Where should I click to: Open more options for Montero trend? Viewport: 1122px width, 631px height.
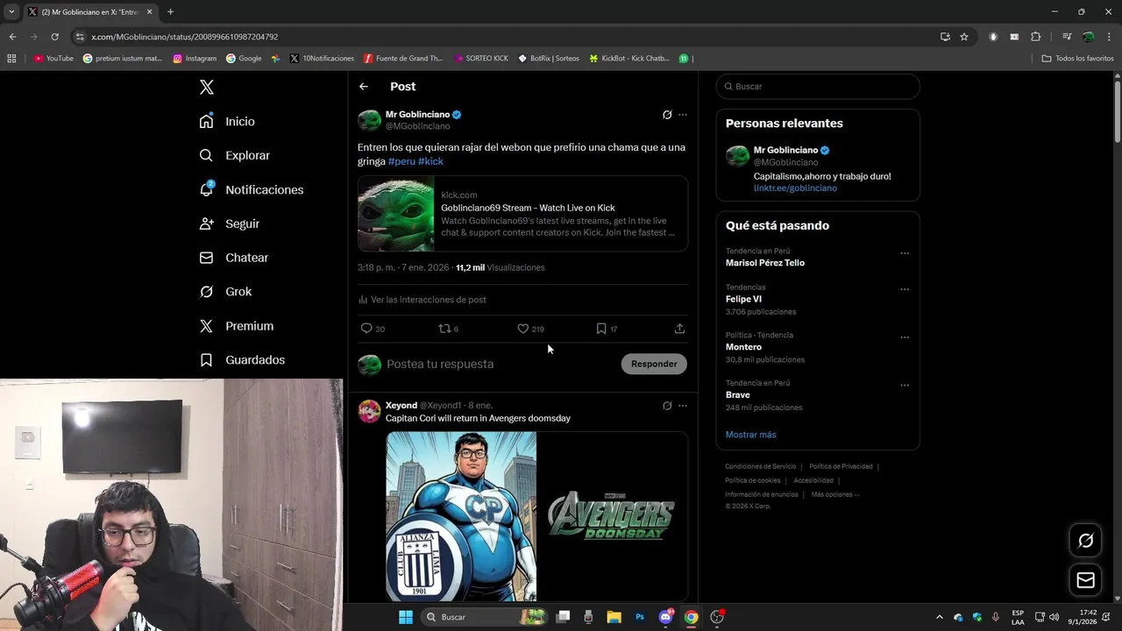905,337
